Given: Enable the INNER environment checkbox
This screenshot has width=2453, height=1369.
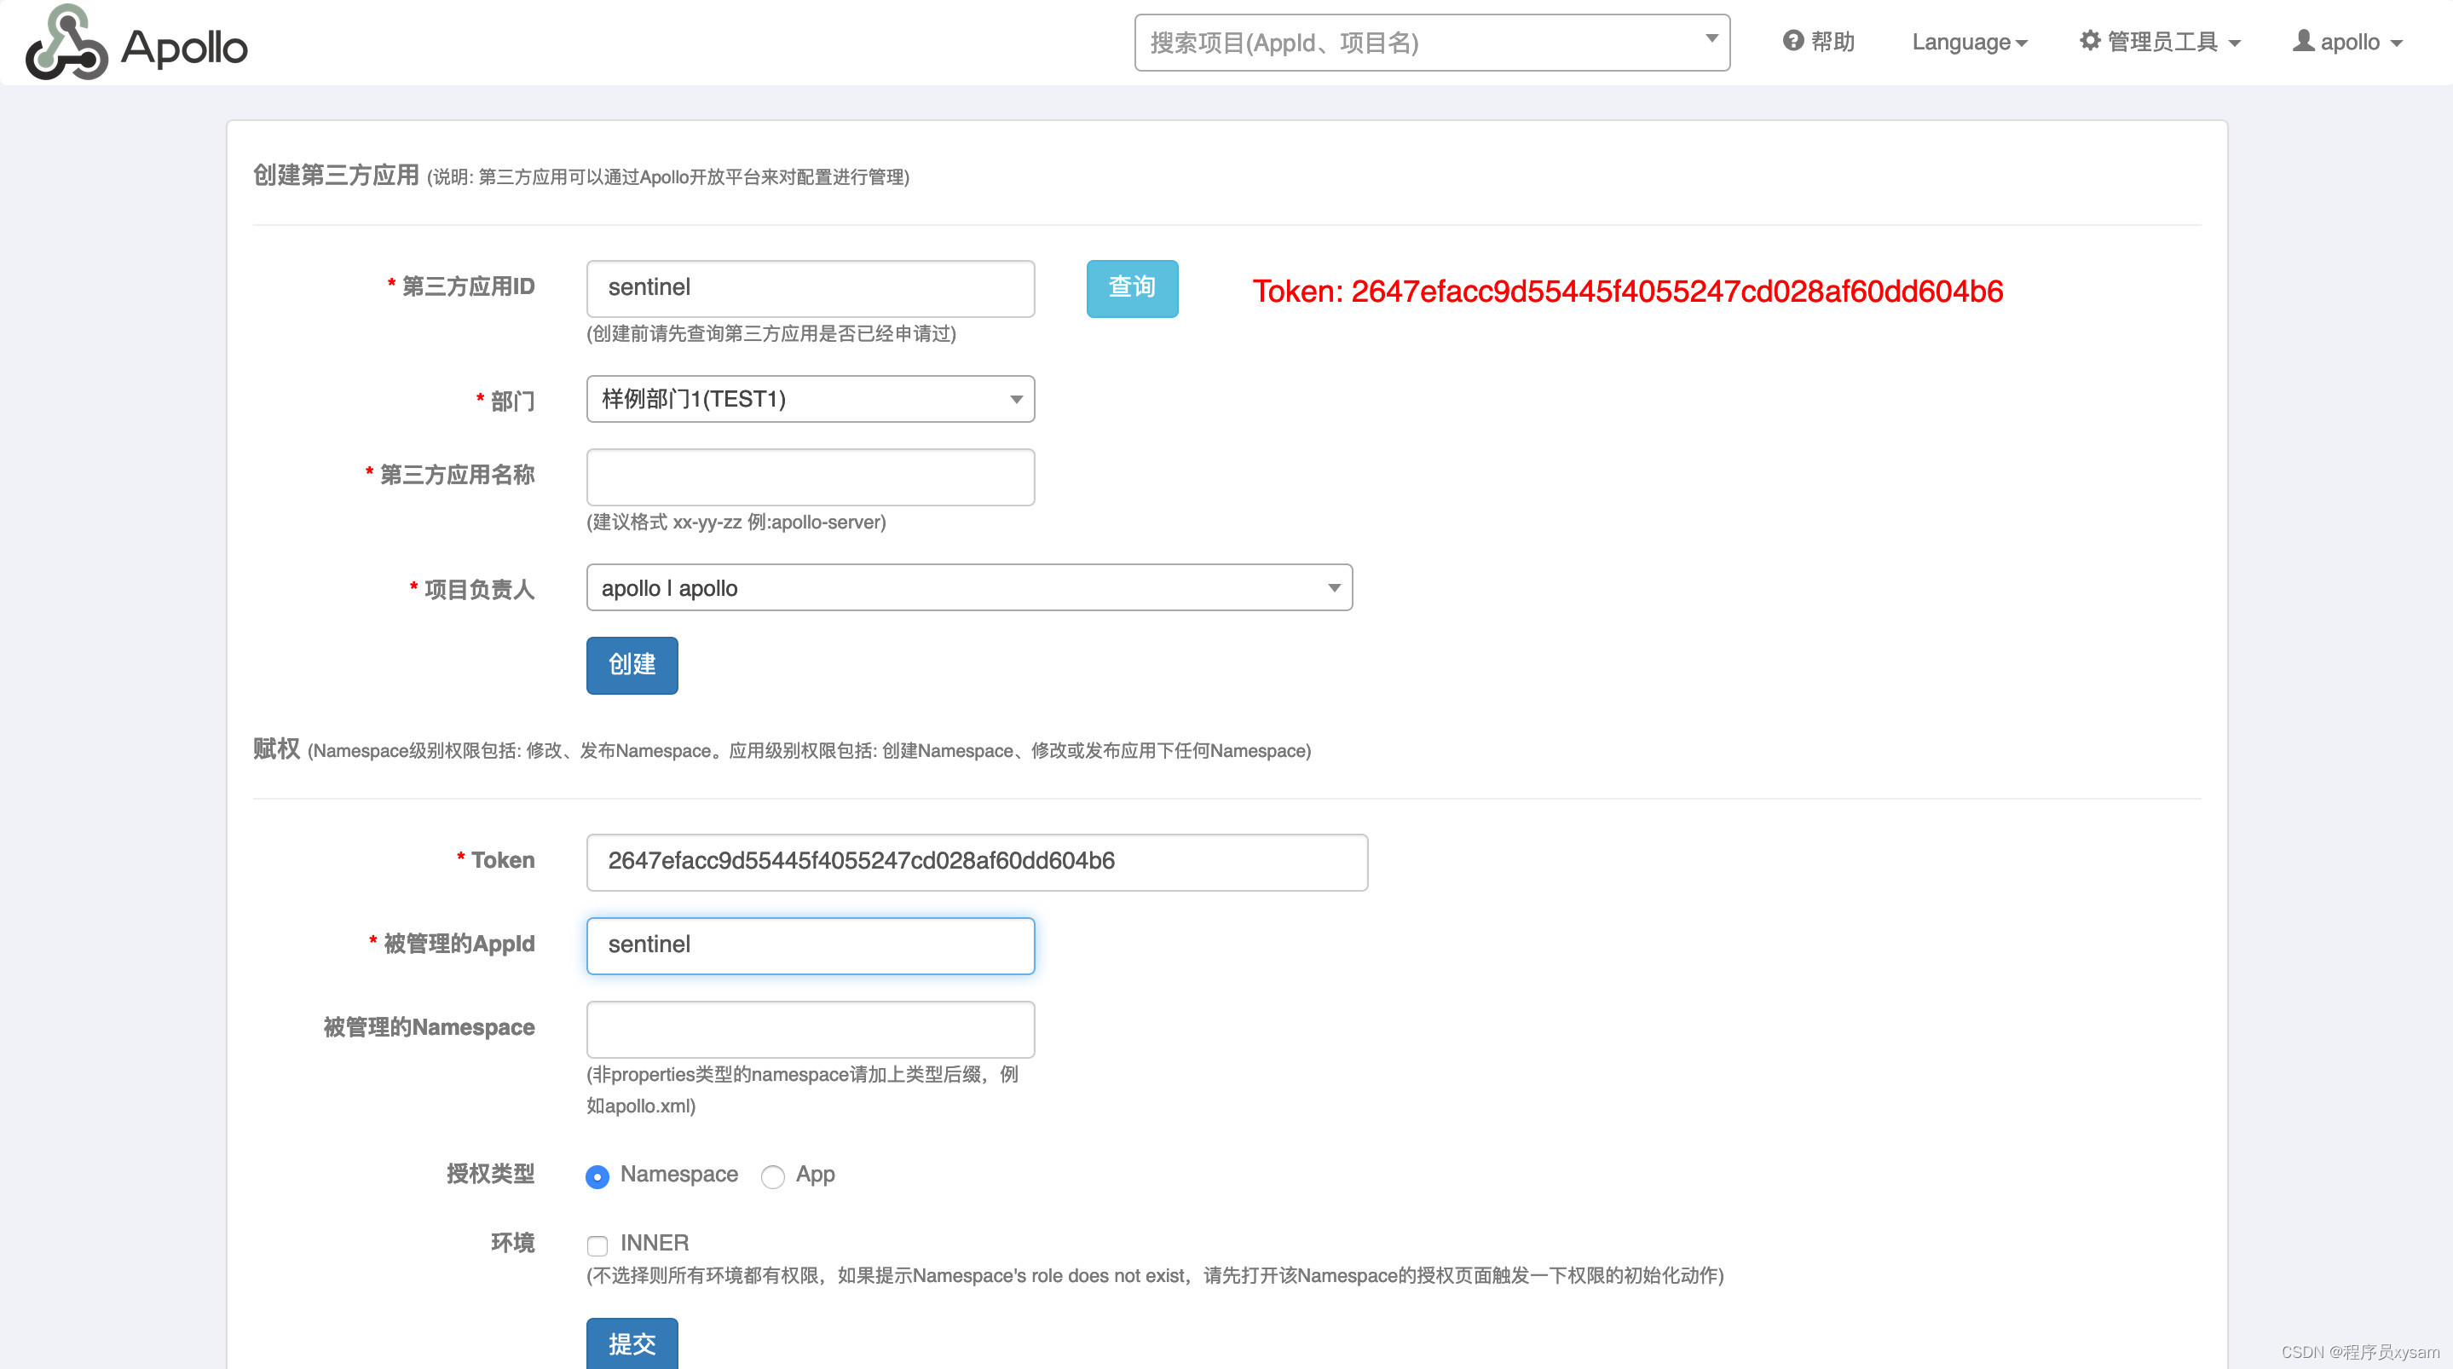Looking at the screenshot, I should [597, 1245].
